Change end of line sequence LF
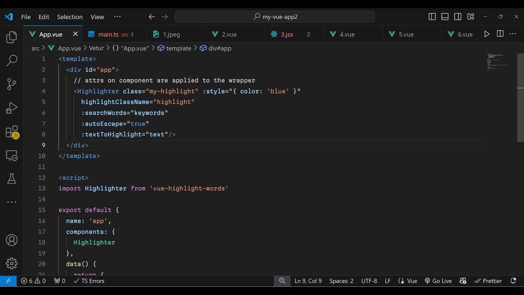524x295 pixels. coord(388,281)
